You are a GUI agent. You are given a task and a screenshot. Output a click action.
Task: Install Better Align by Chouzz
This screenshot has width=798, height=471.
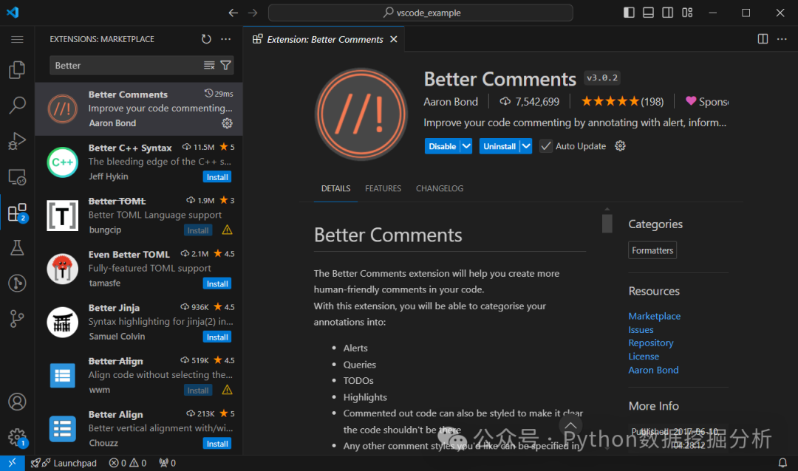(x=217, y=444)
